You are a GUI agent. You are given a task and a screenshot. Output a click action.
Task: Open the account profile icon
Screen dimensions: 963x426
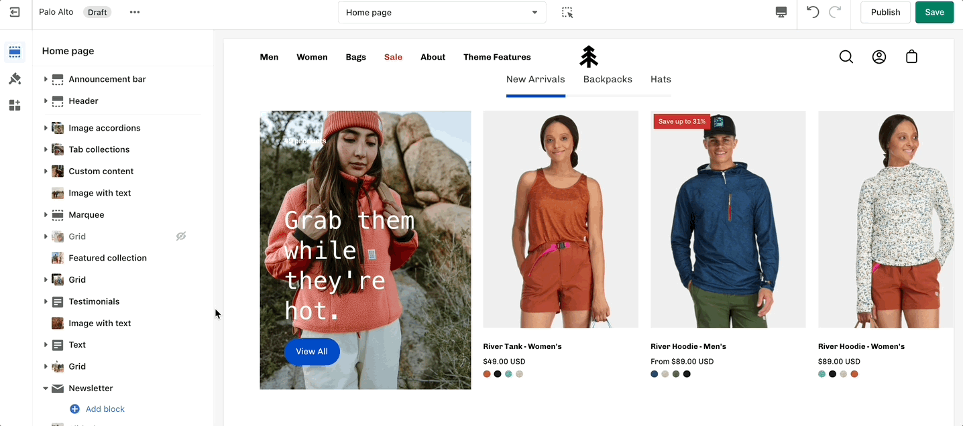879,57
